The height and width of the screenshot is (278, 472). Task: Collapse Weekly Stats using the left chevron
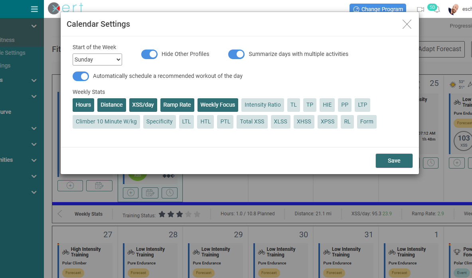(59, 213)
